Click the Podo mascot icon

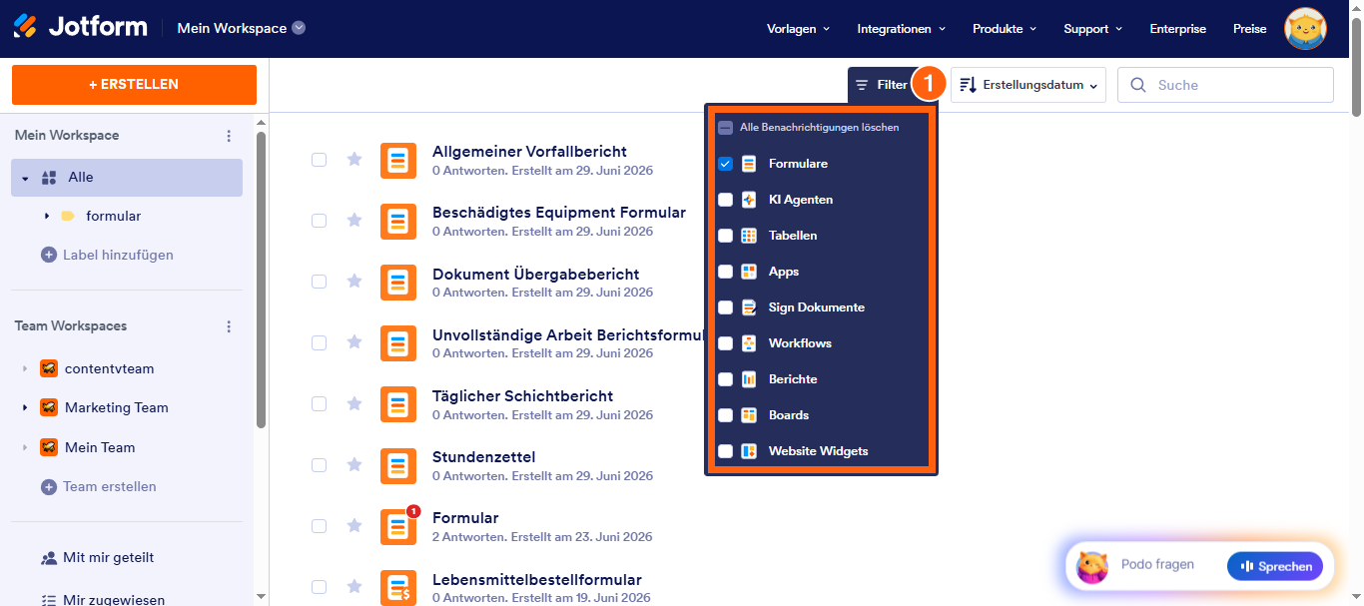(x=1092, y=566)
